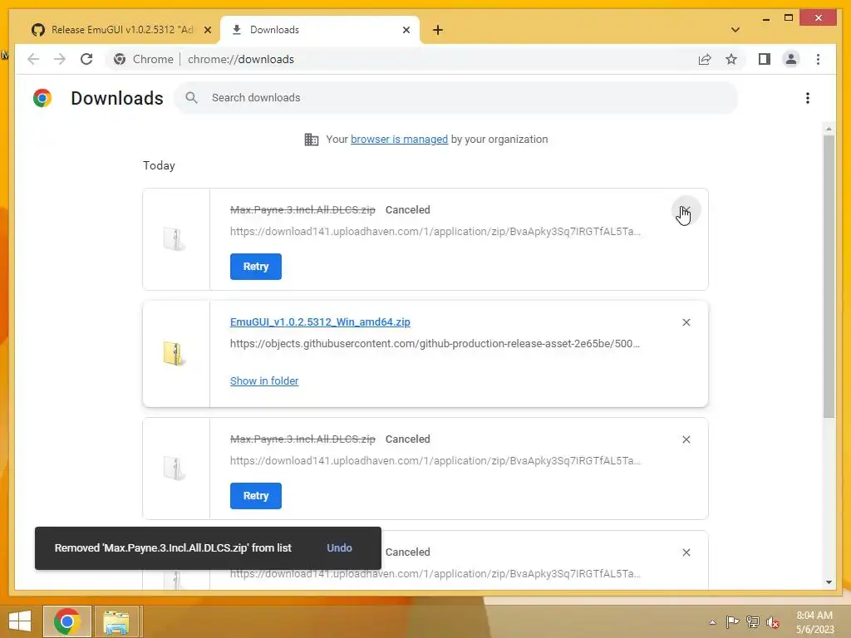The height and width of the screenshot is (638, 851).
Task: Open Chrome's three-dot menu in toolbar
Action: [x=818, y=59]
